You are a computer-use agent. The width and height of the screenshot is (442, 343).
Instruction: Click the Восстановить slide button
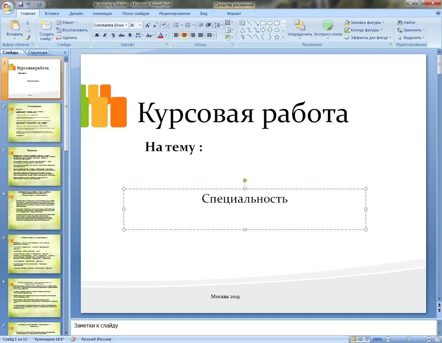pos(72,30)
